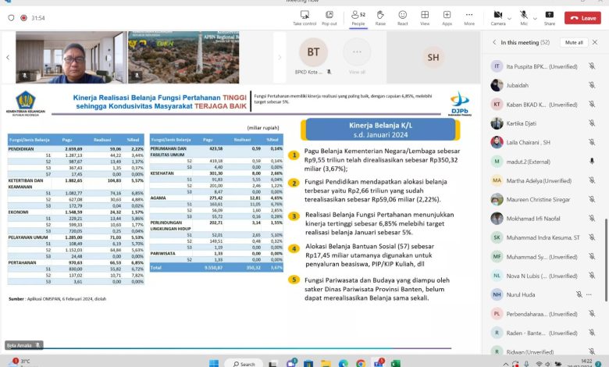This screenshot has width=609, height=367.
Task: Go back with the participants panel chevron
Action: (494, 42)
